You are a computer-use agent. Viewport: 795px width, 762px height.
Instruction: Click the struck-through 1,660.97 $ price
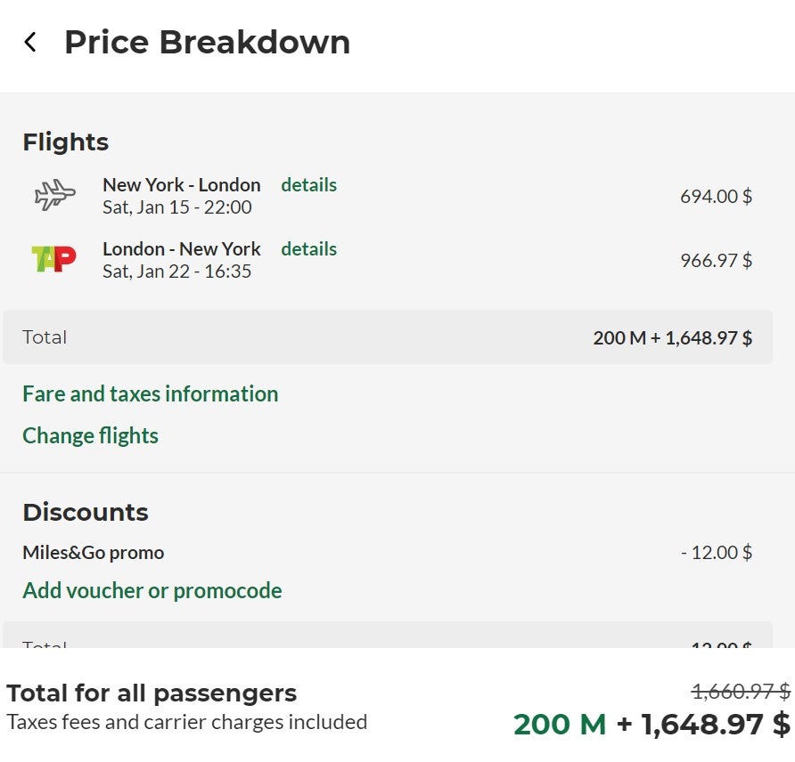(x=741, y=691)
